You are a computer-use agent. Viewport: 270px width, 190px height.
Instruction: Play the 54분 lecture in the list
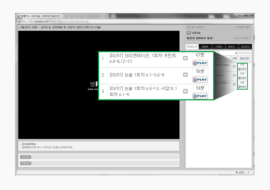(x=242, y=87)
